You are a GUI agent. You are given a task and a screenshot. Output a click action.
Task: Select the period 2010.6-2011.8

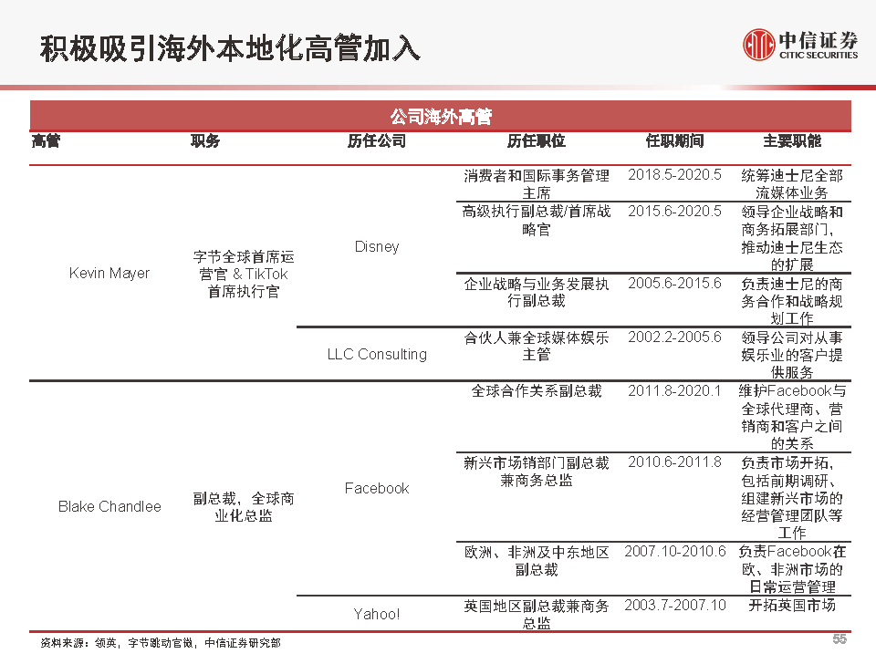[x=675, y=462]
